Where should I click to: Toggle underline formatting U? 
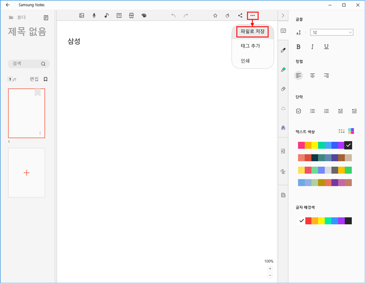(326, 47)
